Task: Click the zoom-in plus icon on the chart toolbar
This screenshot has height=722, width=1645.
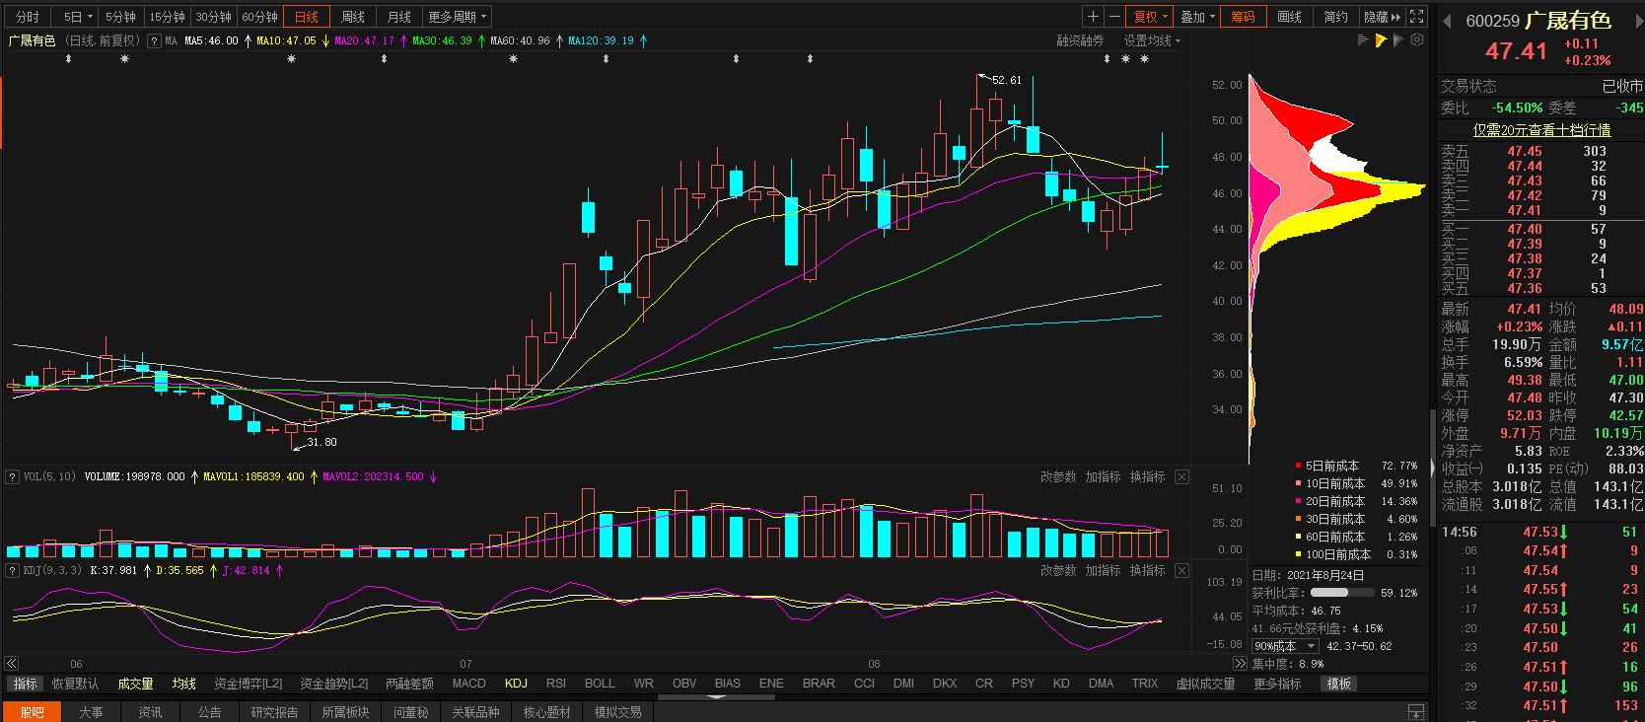Action: pos(1093,17)
